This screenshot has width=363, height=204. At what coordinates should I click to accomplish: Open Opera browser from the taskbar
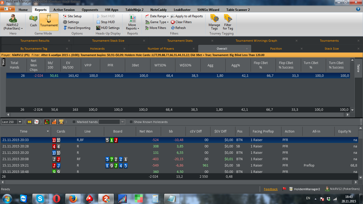pyautogui.click(x=56, y=198)
